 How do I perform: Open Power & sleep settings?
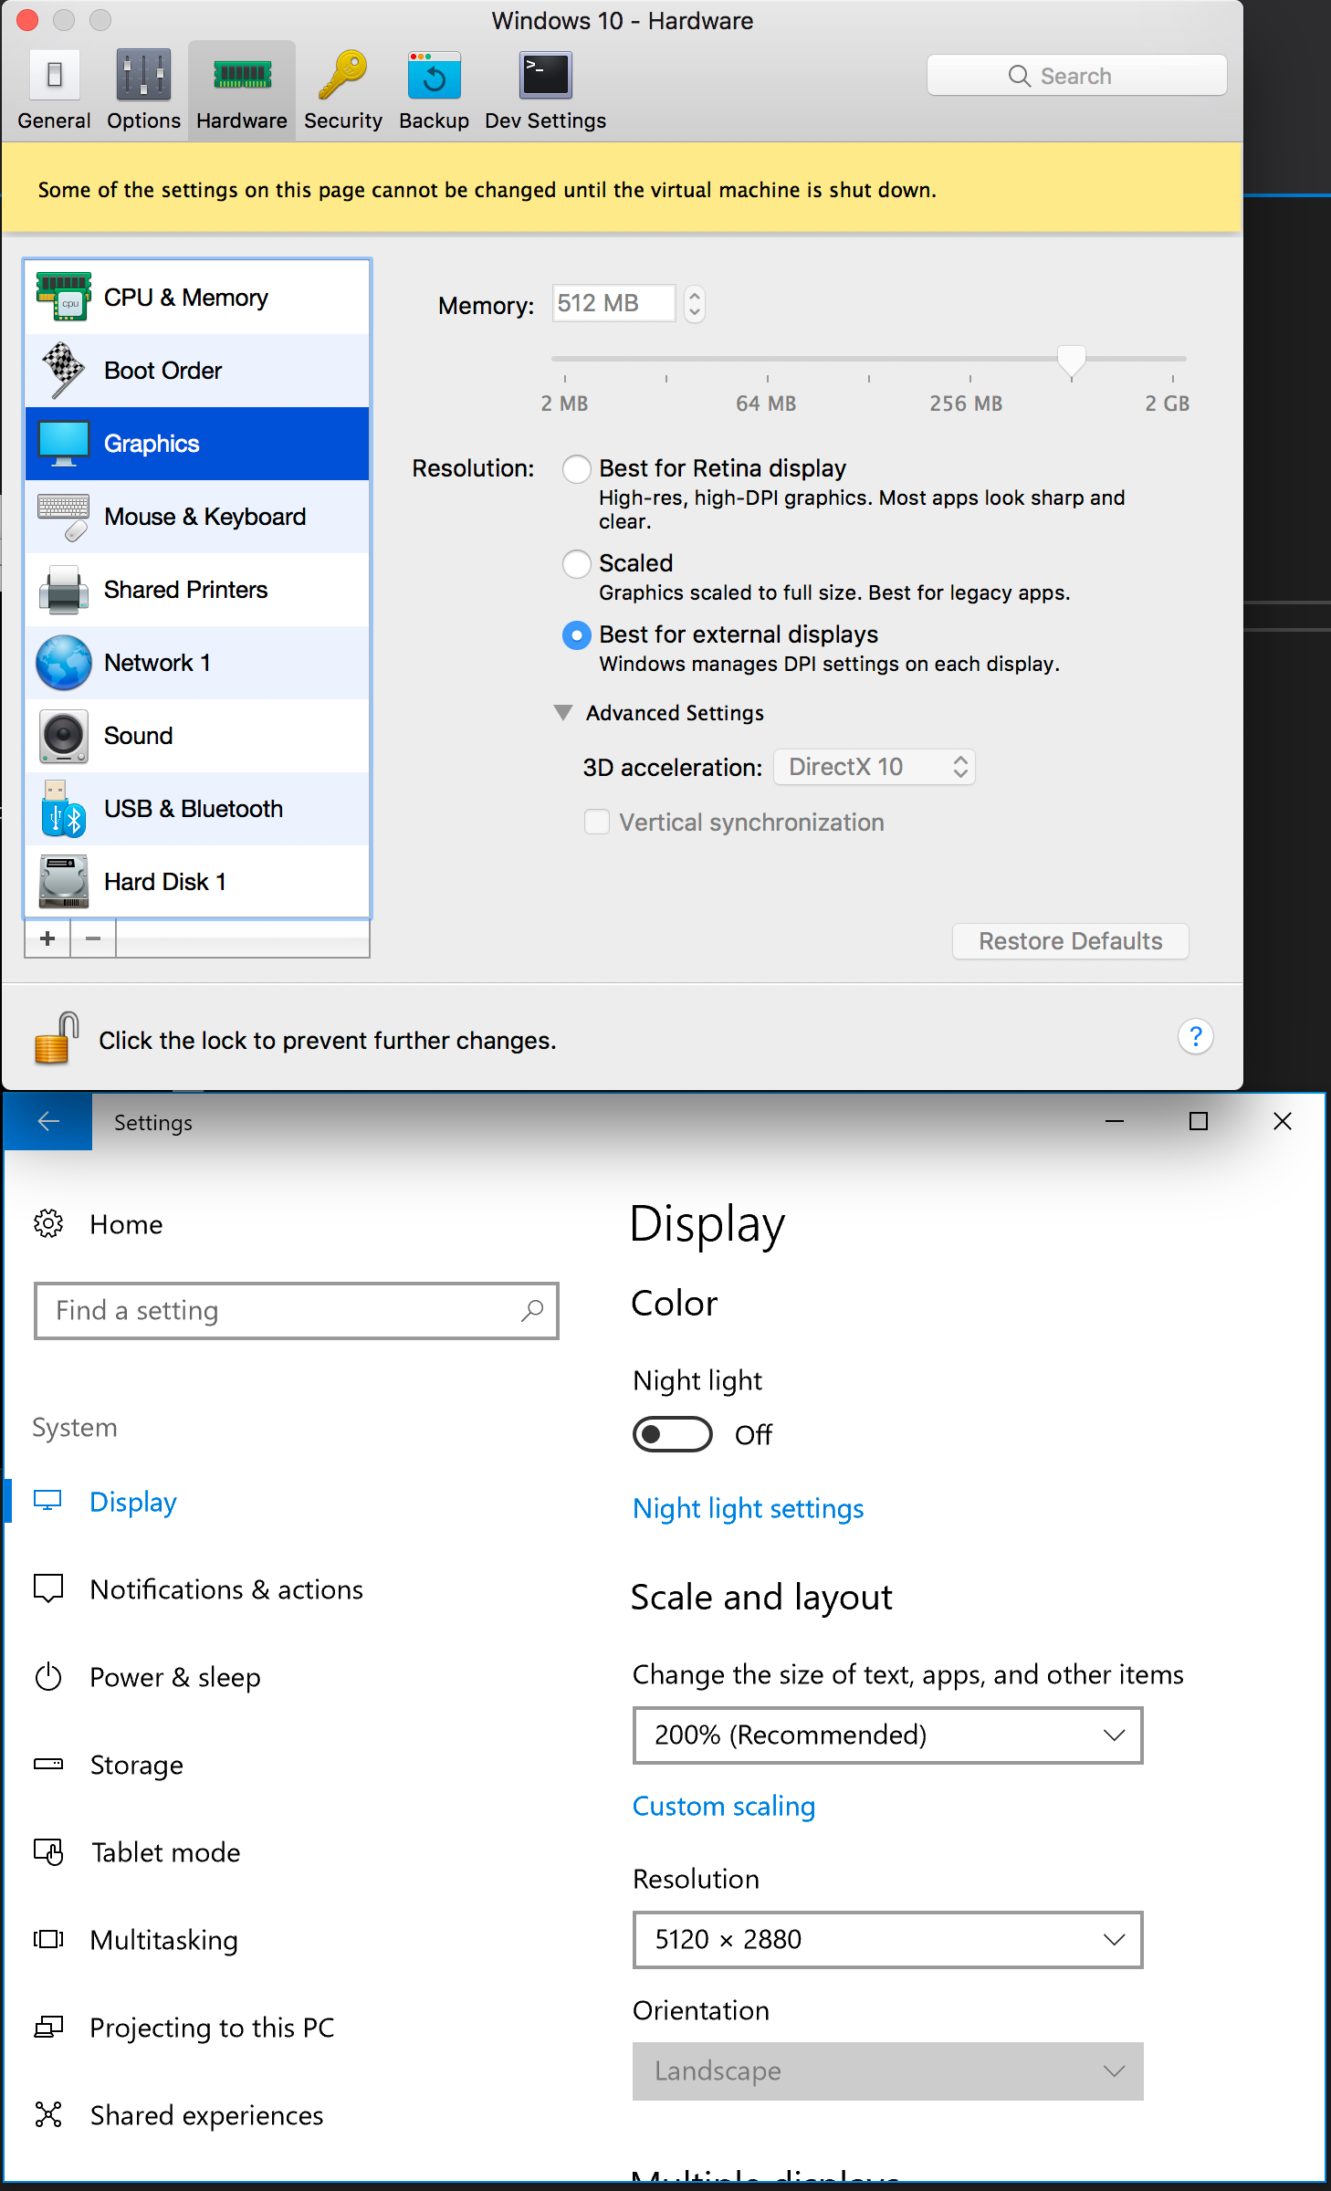click(147, 1677)
